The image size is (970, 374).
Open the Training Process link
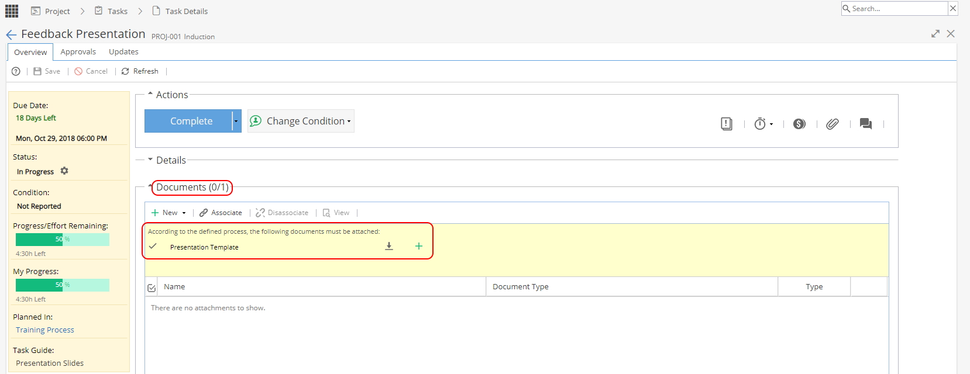click(45, 330)
